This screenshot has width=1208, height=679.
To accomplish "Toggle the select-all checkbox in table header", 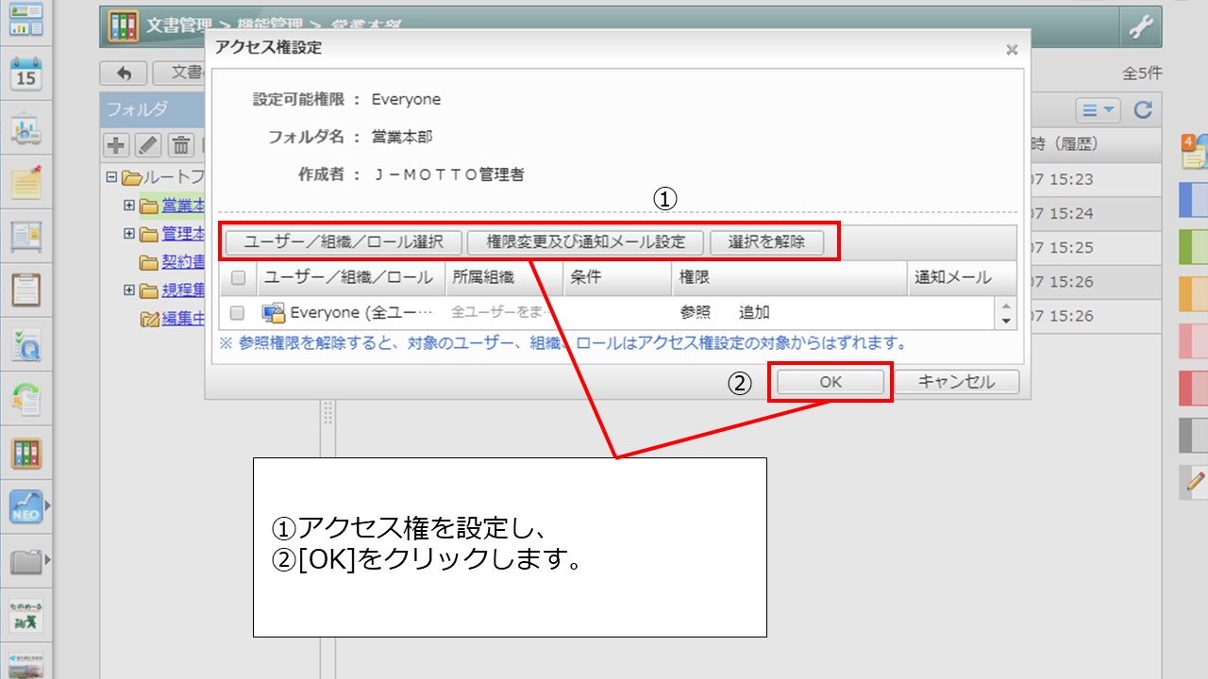I will (x=238, y=278).
